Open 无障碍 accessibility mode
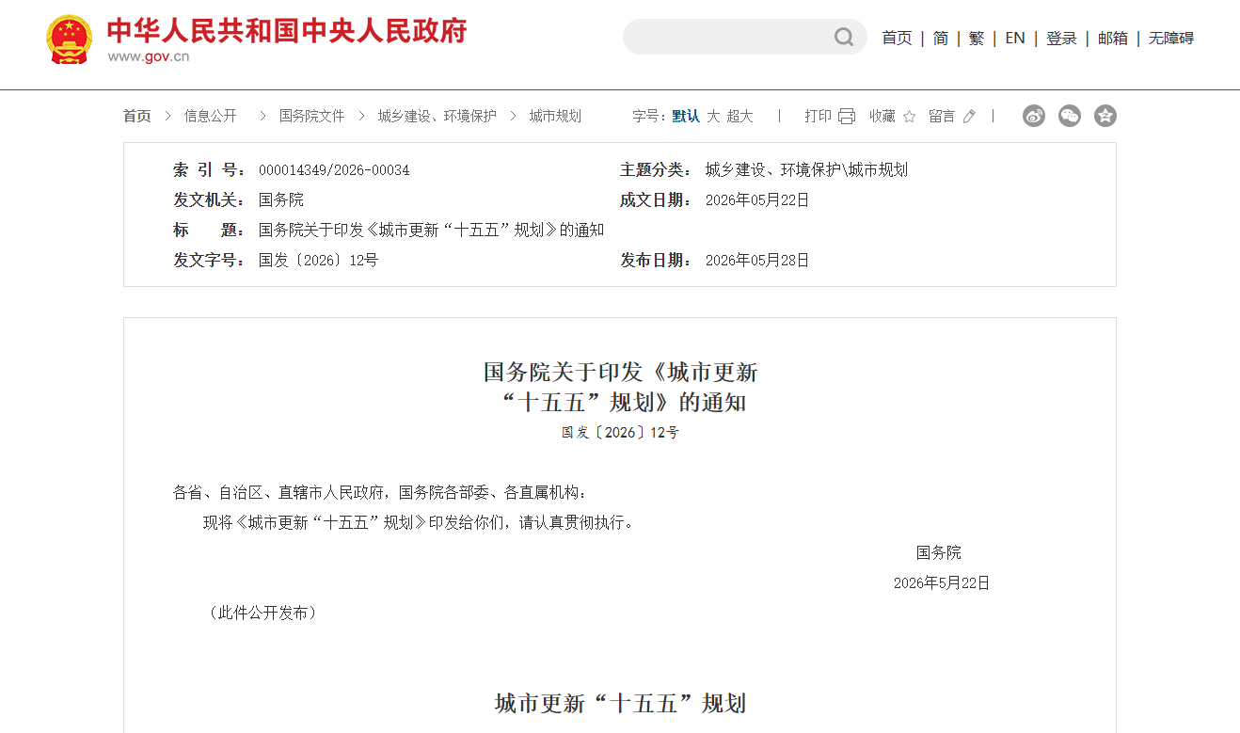 [1171, 38]
